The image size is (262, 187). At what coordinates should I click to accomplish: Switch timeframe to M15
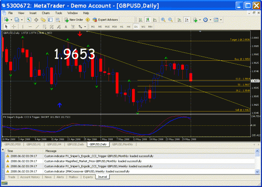click(x=107, y=26)
